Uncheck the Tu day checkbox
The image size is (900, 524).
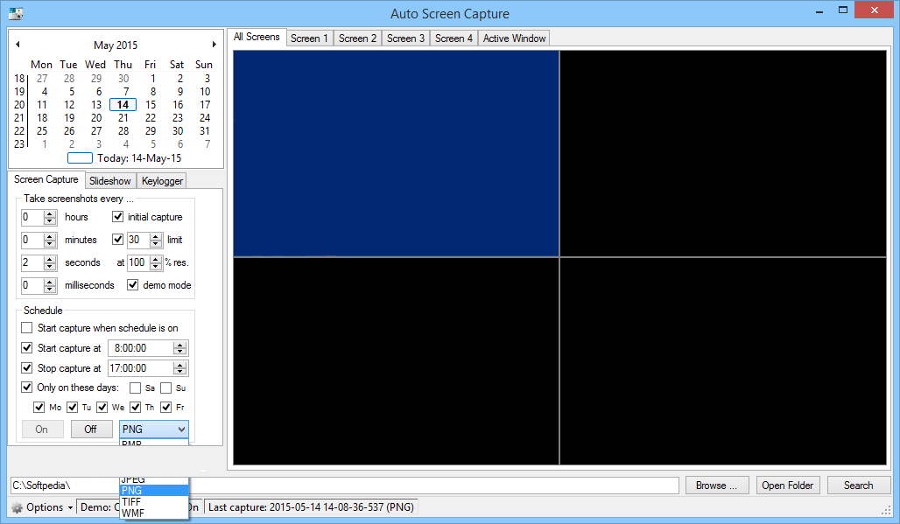pyautogui.click(x=73, y=407)
